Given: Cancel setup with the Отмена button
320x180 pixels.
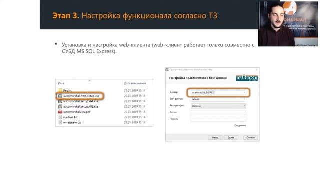Looking at the screenshot, I should 251,138.
